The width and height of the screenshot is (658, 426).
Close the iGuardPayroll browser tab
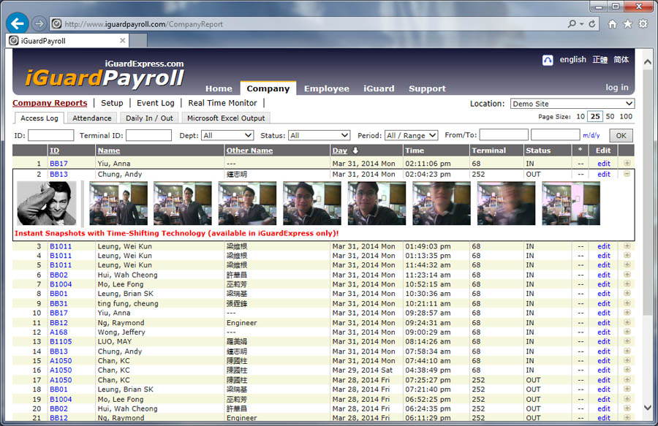[123, 41]
